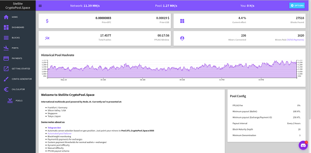Open the Discord chat bubble icon
Viewport: 311px width, 153px height.
click(x=303, y=145)
